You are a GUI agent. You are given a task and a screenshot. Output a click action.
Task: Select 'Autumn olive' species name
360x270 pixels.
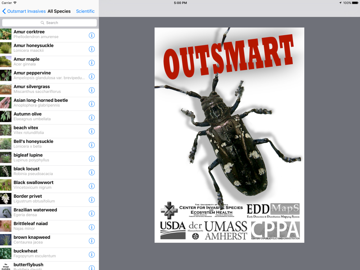tap(28, 114)
